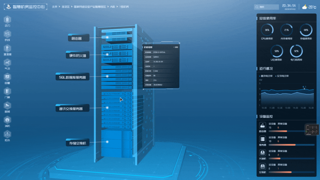
Task: Open the 容量 capacity icon
Action: (x=7, y=76)
